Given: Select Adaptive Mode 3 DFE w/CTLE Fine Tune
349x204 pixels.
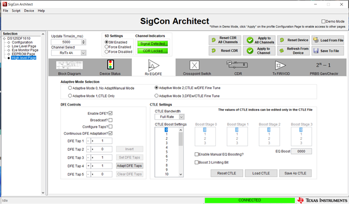Looking at the screenshot, I should 157,96.
